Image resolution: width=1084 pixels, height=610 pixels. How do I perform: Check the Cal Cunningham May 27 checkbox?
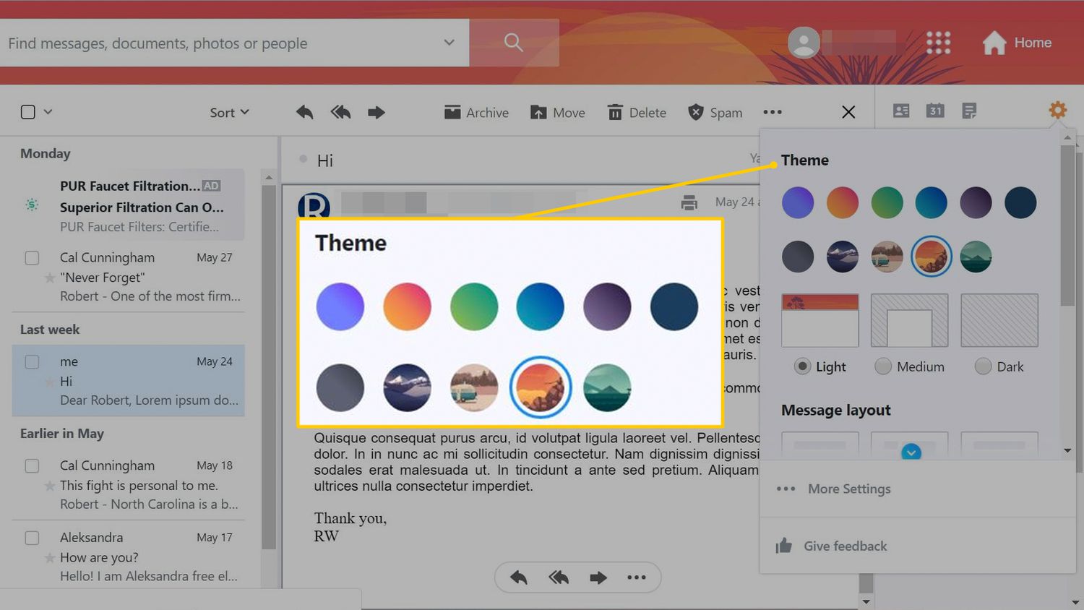32,258
